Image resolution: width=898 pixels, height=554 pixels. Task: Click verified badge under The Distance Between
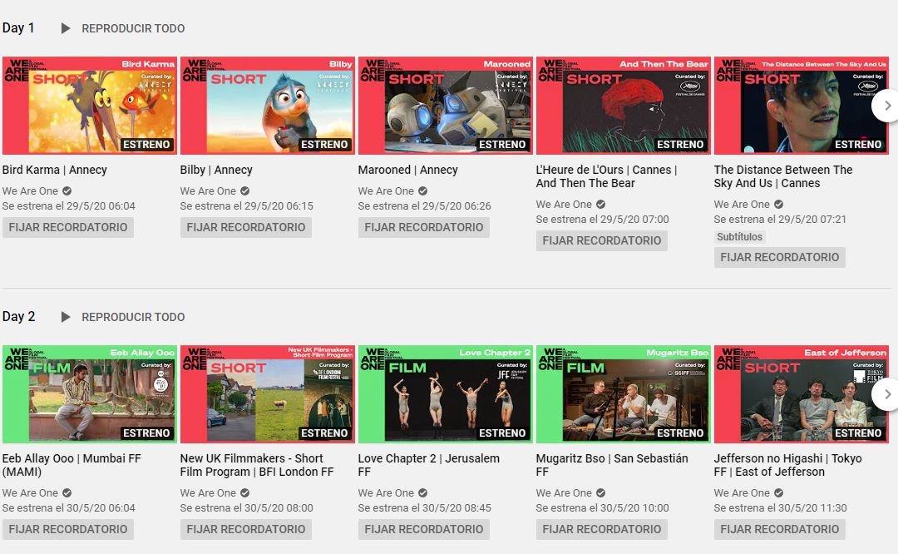778,204
